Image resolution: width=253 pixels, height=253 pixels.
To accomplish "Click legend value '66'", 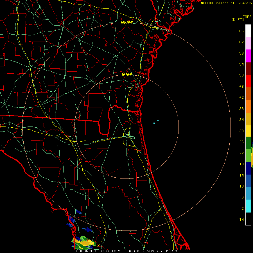I will 241,31.
